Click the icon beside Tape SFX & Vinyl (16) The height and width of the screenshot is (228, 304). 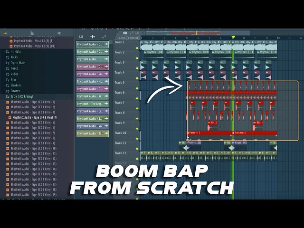(8, 180)
